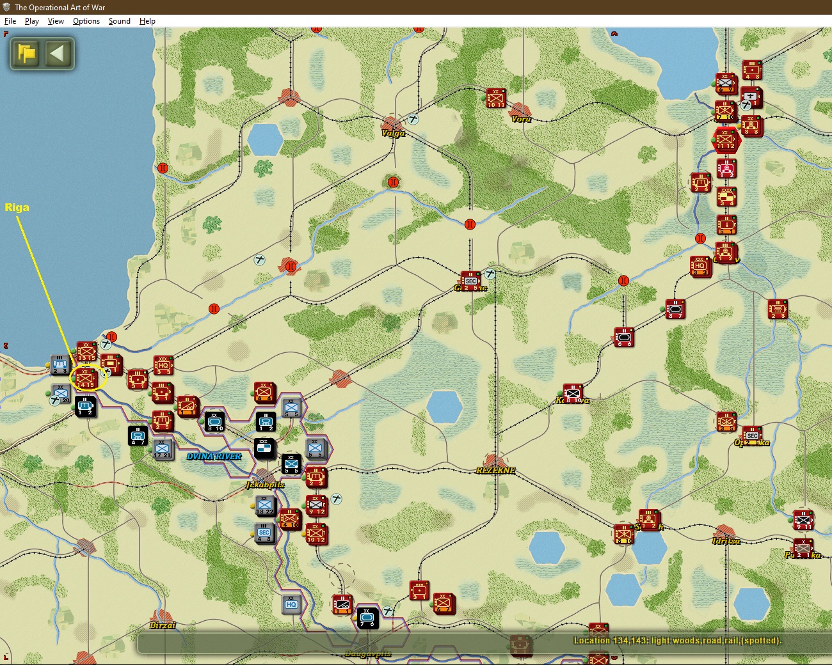Select the Soviet 9-11 unit near Idritsa
This screenshot has width=832, height=665.
[803, 519]
